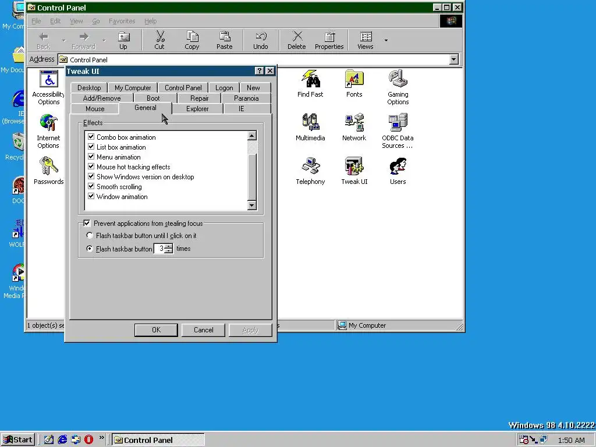The image size is (596, 447).
Task: Expand the quick launch overflow chevron
Action: coord(101,438)
